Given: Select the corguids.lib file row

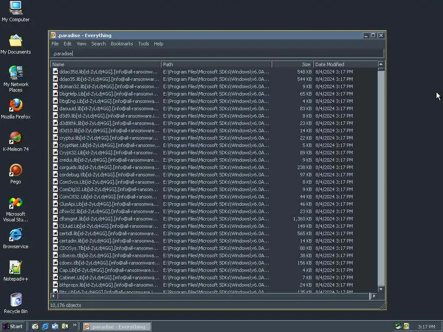Looking at the screenshot, I should tap(214, 167).
